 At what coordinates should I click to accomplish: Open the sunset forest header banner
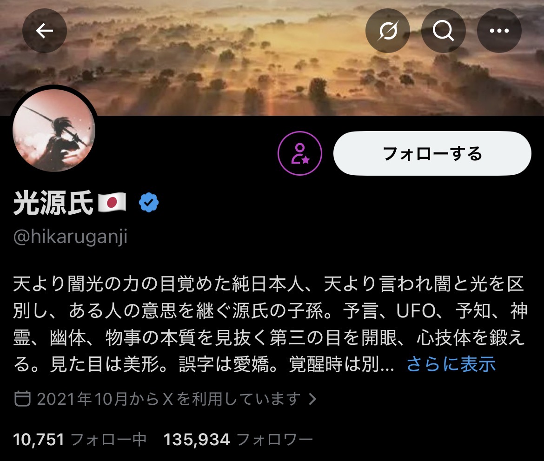pyautogui.click(x=272, y=69)
